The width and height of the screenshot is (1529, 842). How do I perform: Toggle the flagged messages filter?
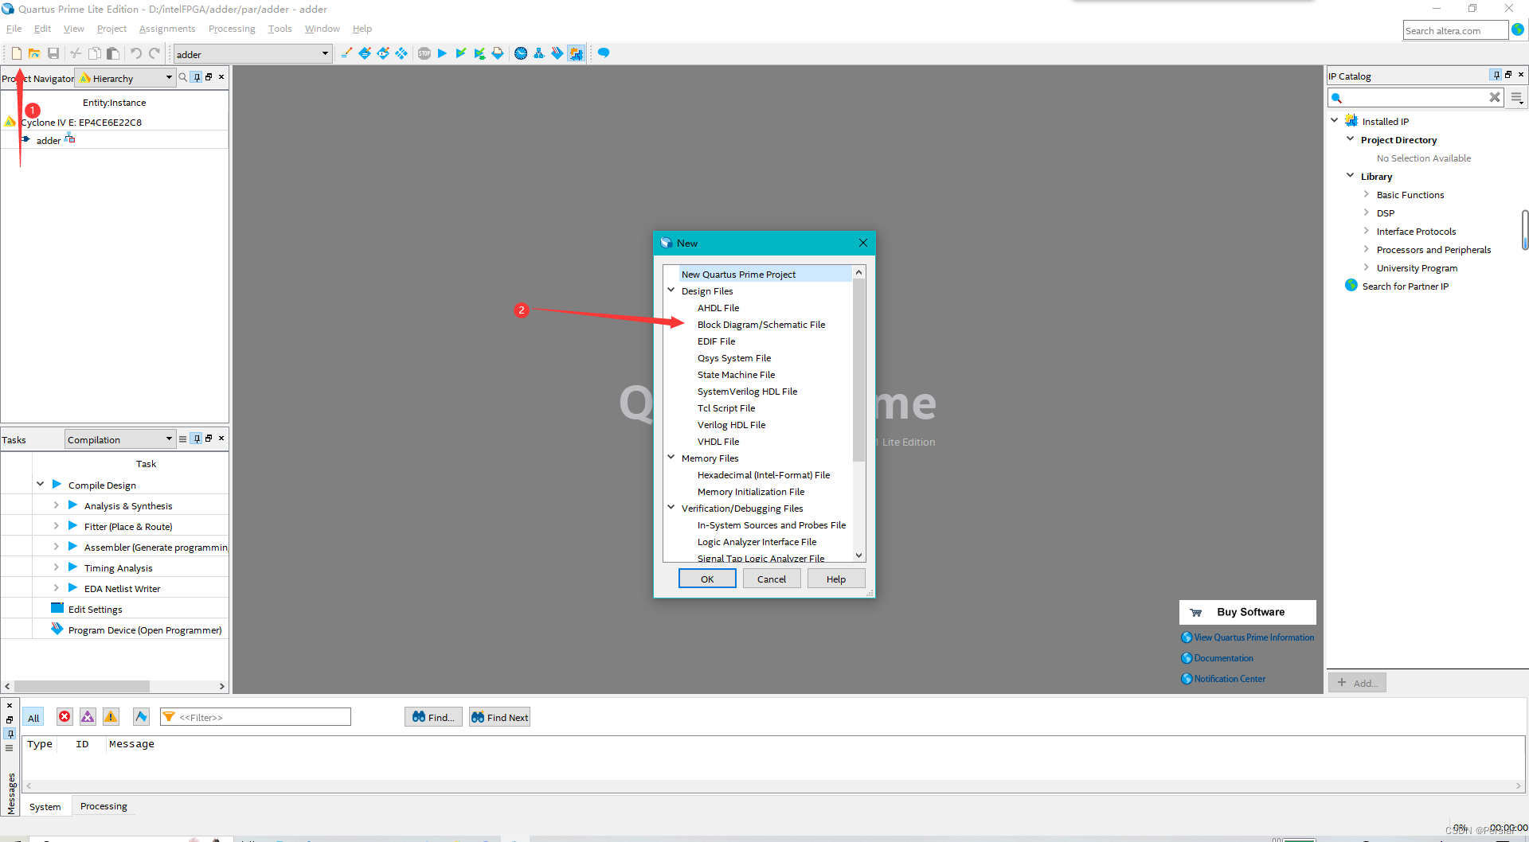[141, 717]
